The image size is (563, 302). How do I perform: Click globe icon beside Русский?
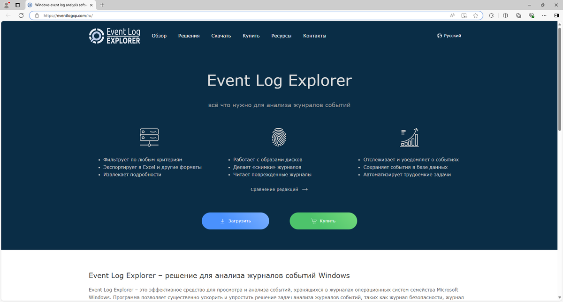point(440,36)
